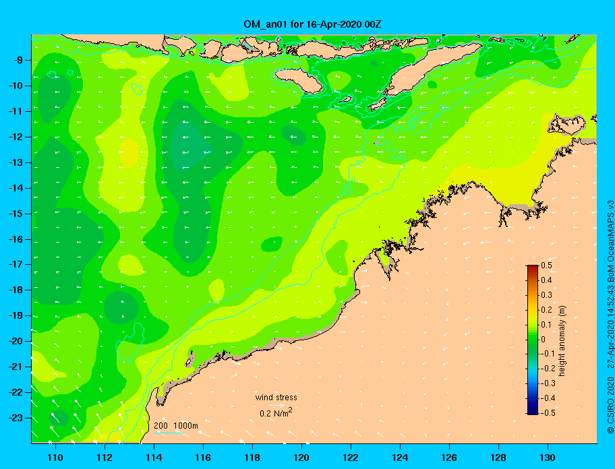Click colorbar tick value 0.3
615x469 pixels.
[546, 295]
